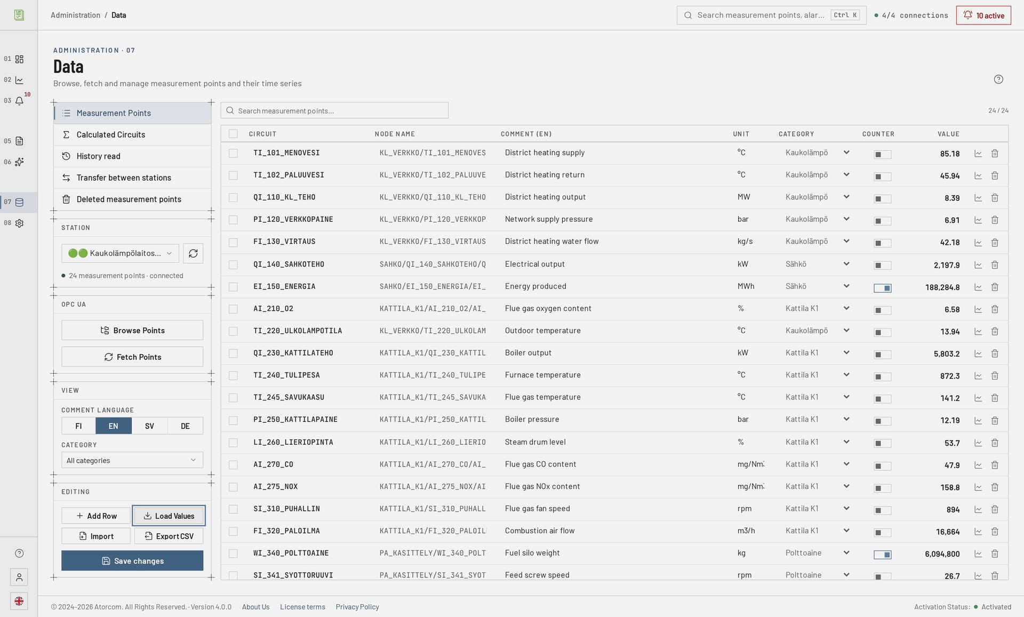Click the Browse Points button
Screen dimensions: 1024x617
click(x=132, y=330)
